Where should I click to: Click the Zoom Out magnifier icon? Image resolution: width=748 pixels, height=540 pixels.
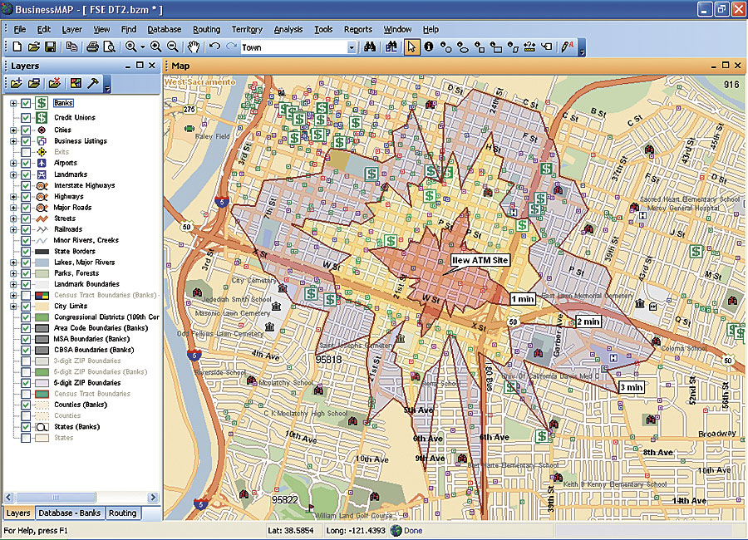173,47
